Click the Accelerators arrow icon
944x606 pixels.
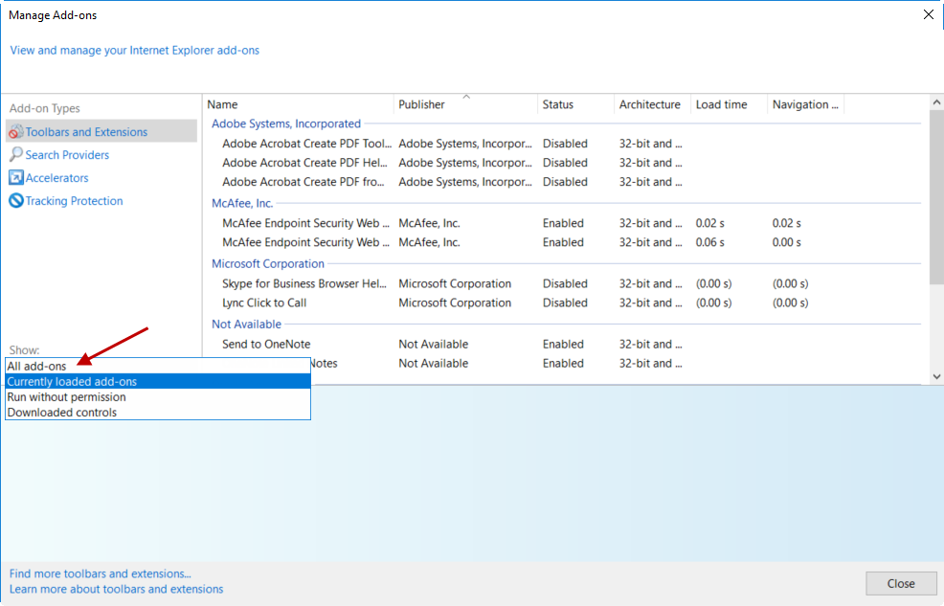coord(16,177)
